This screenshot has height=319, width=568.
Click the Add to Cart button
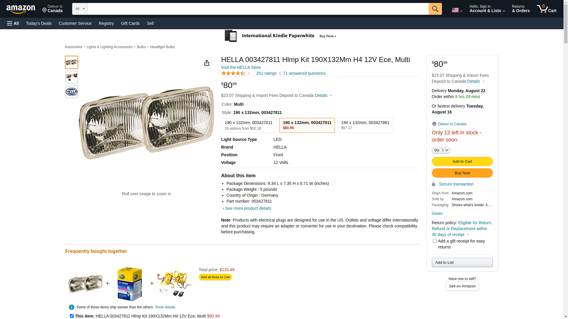click(462, 161)
